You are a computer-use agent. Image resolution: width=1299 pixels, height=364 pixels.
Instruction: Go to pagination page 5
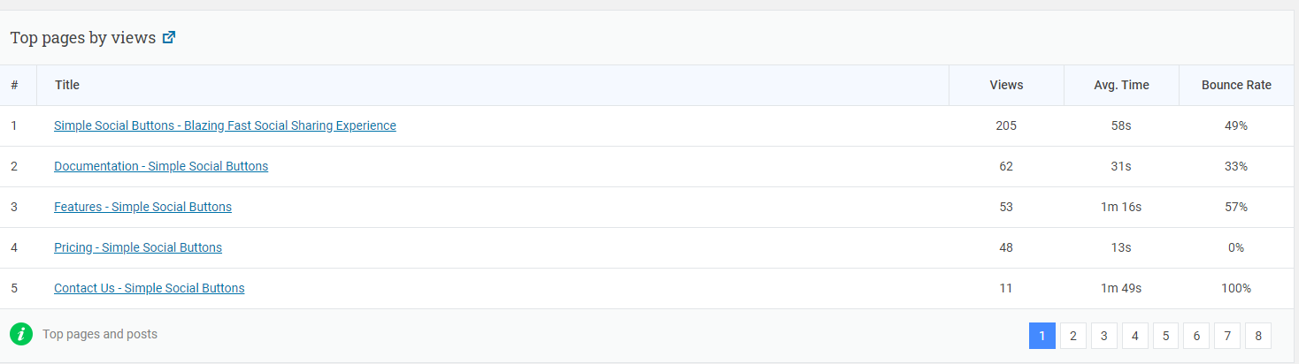click(1165, 336)
